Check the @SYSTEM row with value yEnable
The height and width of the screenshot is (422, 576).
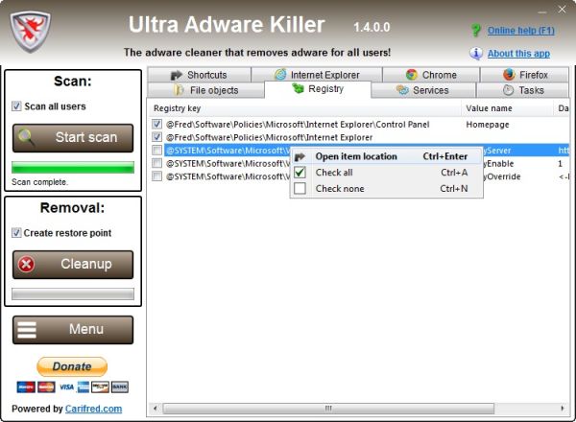point(156,163)
